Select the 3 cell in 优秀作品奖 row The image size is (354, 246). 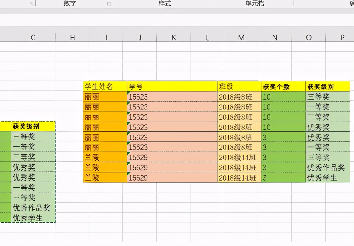click(x=283, y=167)
